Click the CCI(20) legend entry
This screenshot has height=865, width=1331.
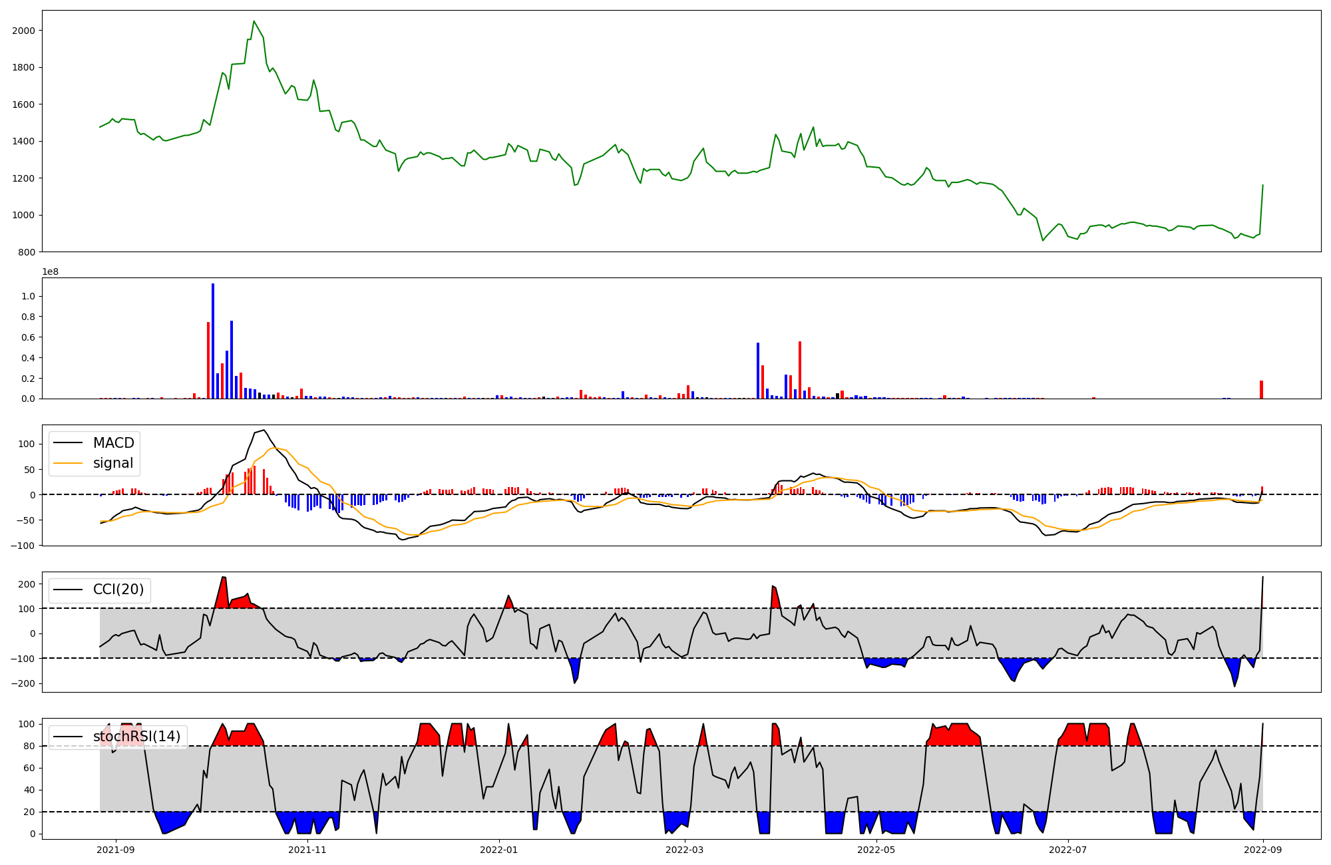[x=118, y=590]
